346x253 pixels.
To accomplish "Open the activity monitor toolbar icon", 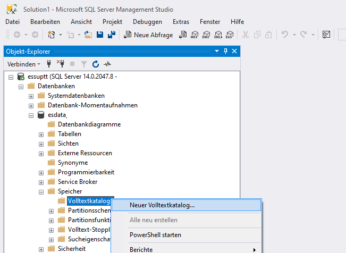I will pos(326,35).
